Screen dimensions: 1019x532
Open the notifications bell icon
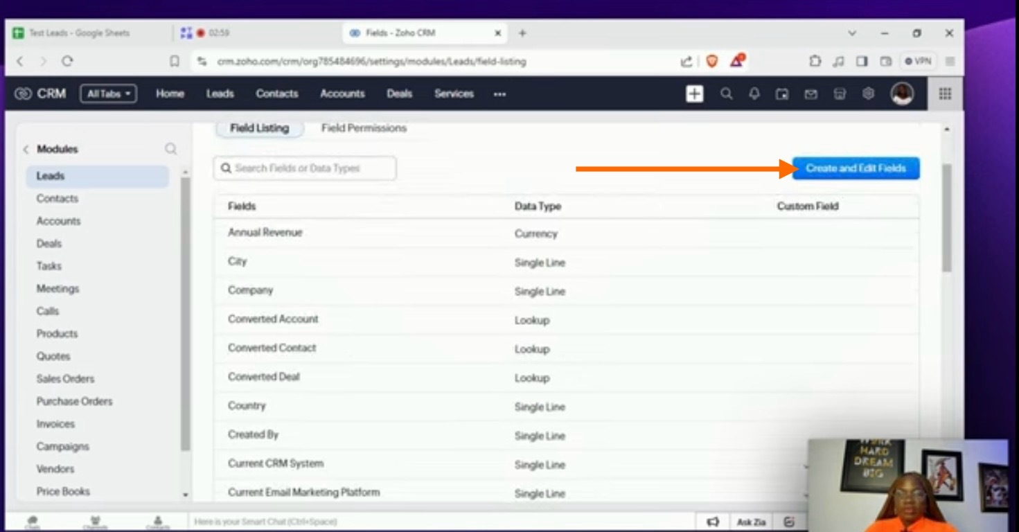(754, 94)
